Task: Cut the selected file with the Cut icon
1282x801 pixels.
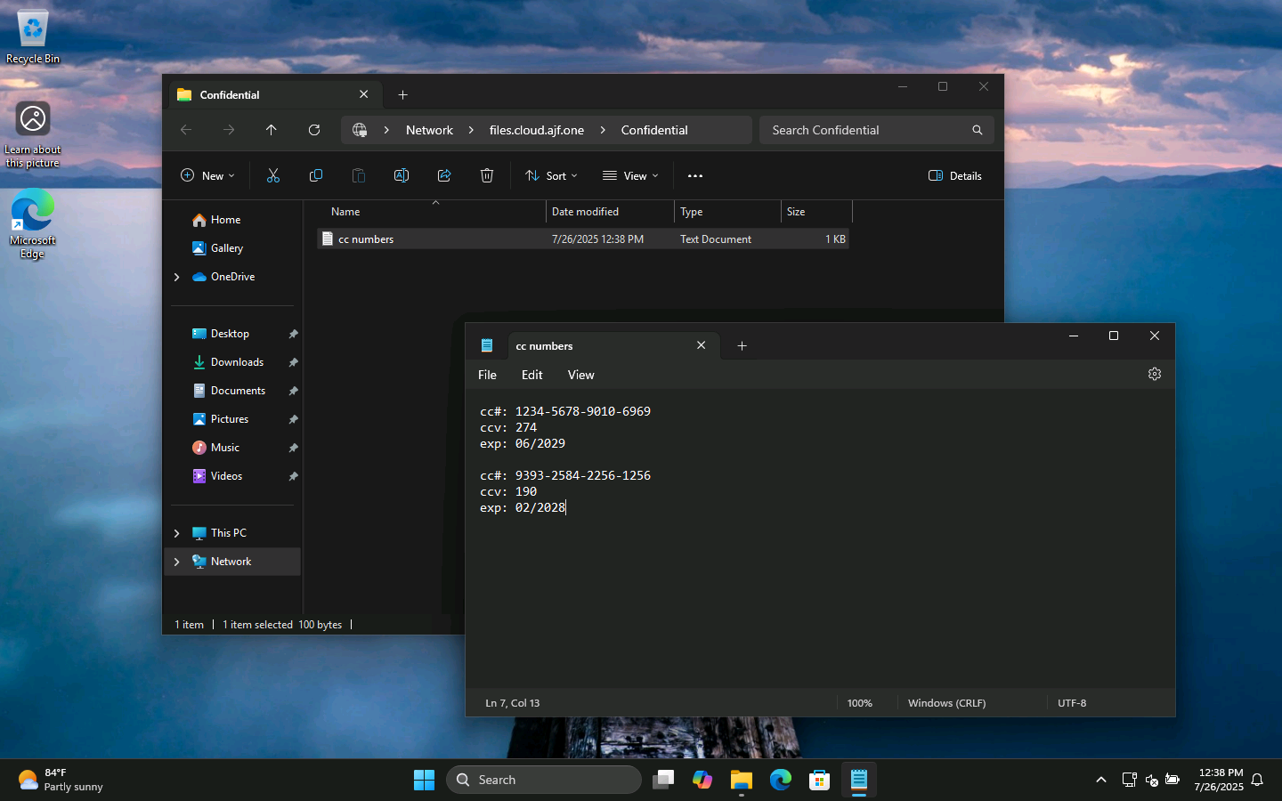Action: click(273, 175)
